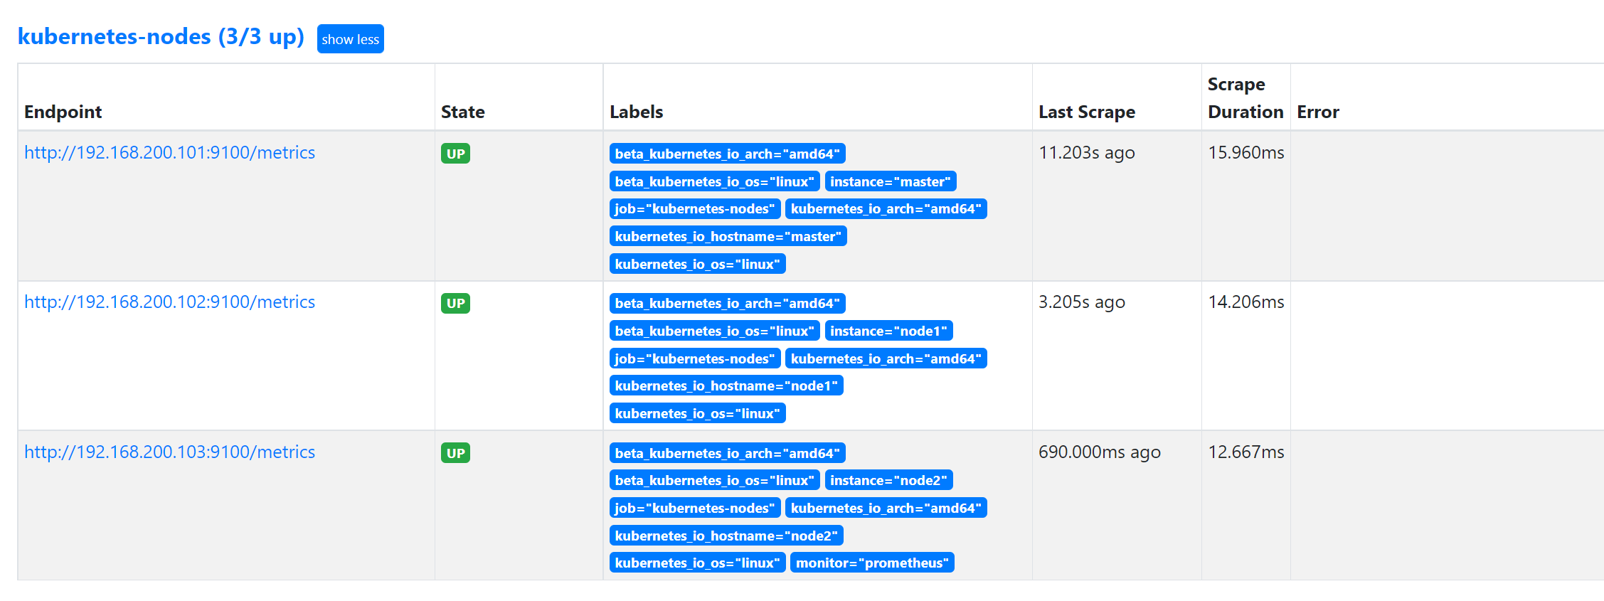The height and width of the screenshot is (601, 1604).
Task: Click kubernetes_io_os="linux" label in node2 row
Action: 697,563
